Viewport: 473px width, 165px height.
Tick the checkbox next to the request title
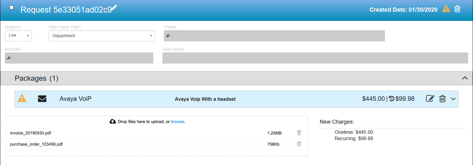pyautogui.click(x=12, y=7)
